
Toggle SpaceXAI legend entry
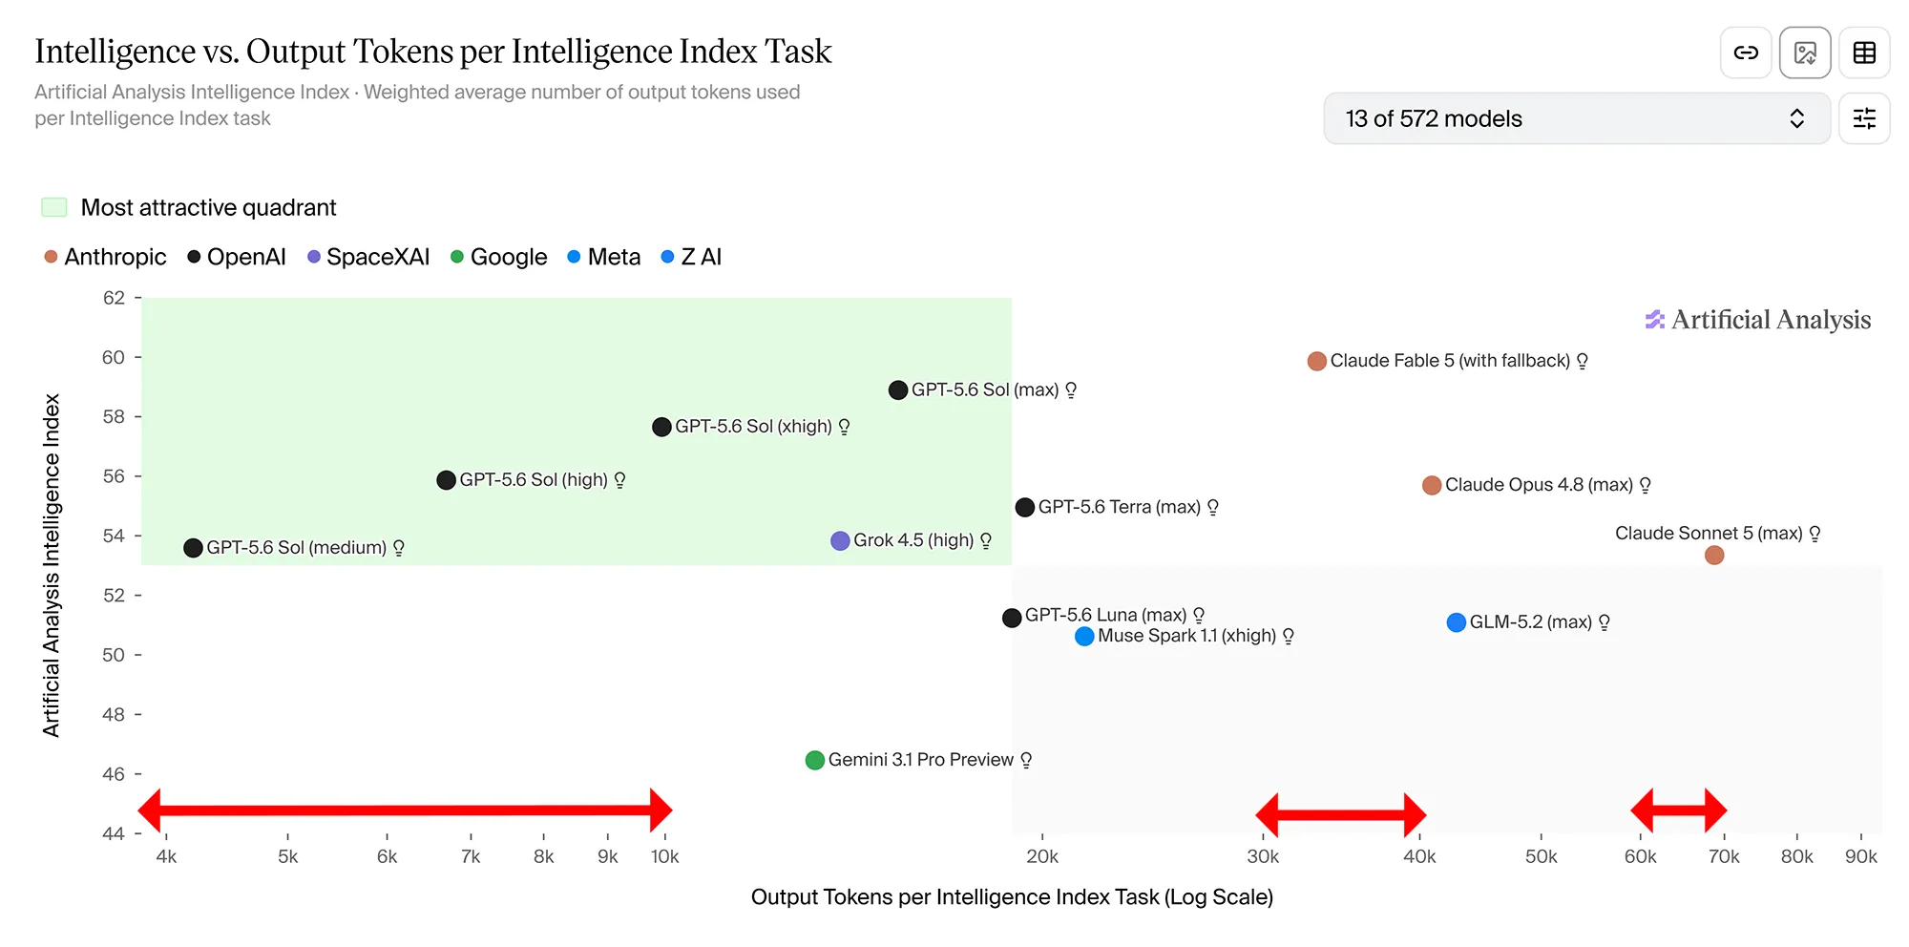click(x=368, y=257)
